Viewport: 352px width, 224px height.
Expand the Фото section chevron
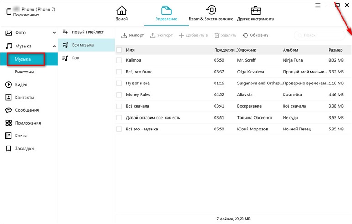[54, 33]
